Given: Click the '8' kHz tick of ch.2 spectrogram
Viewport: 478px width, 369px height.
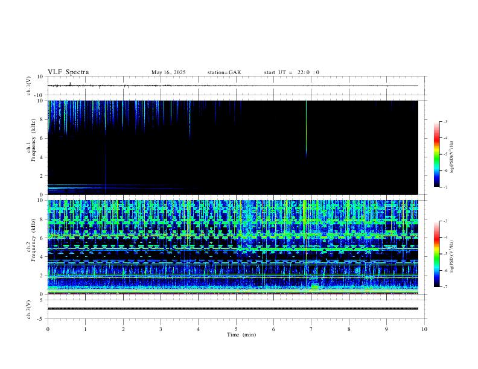Looking at the screenshot, I should tap(42, 219).
